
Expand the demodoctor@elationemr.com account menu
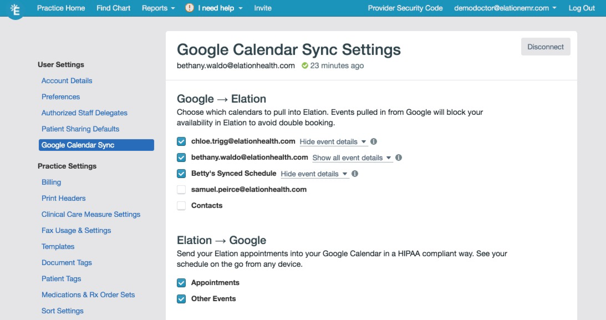coord(506,8)
